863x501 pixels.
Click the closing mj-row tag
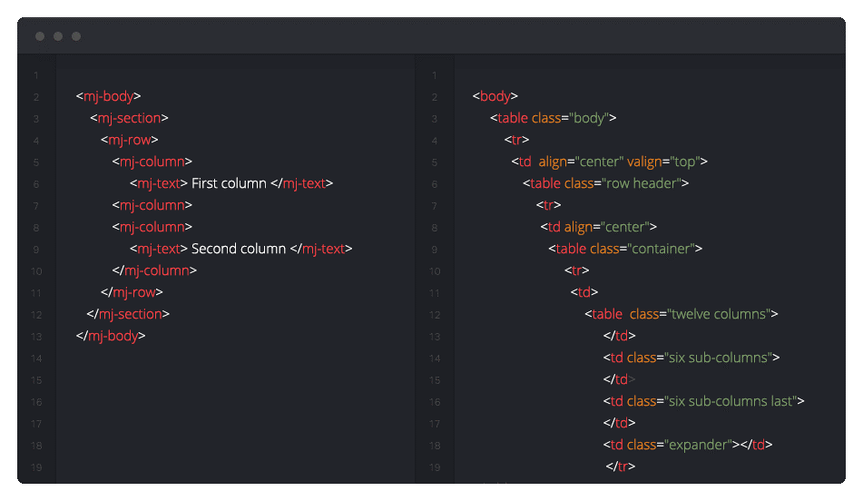click(132, 292)
